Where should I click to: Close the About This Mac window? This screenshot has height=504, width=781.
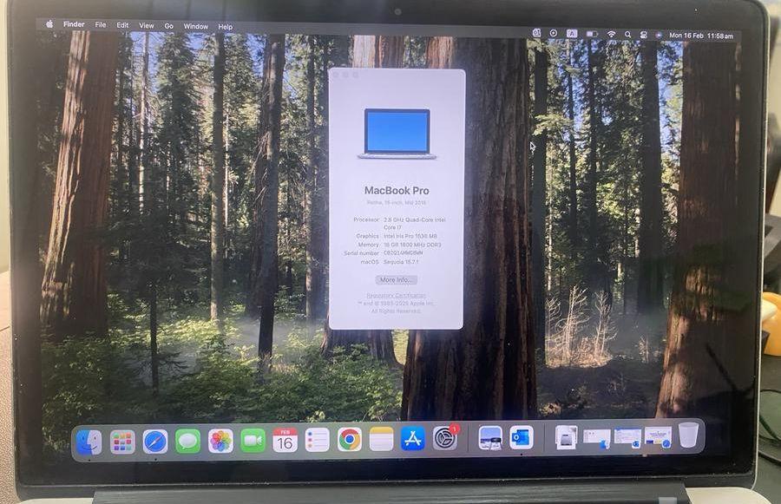point(336,75)
